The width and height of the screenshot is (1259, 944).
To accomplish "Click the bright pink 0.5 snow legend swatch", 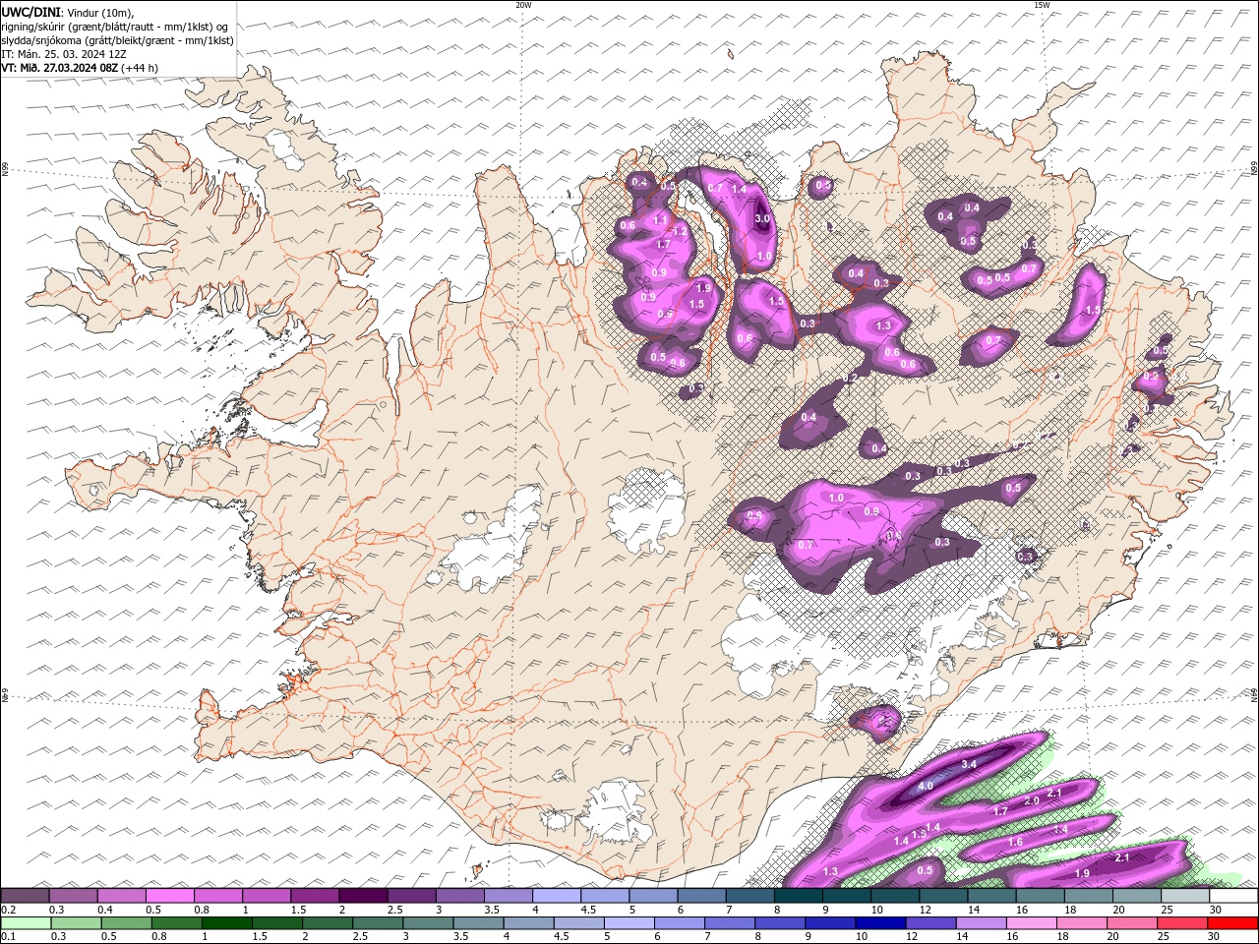I will (170, 896).
